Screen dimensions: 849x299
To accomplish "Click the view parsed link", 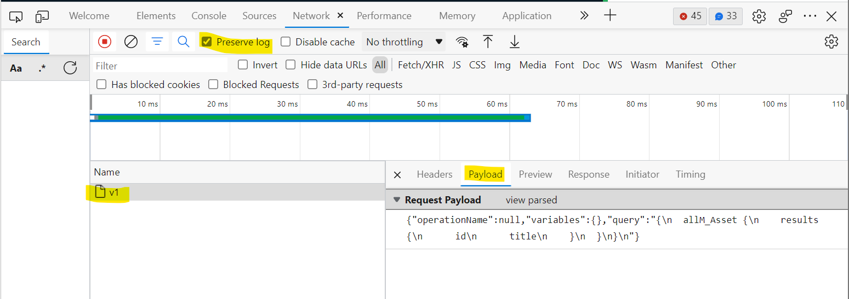I will pyautogui.click(x=531, y=200).
